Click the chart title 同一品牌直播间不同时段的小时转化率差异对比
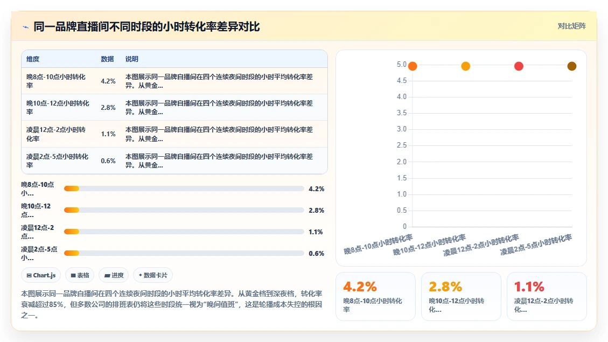 coord(146,27)
